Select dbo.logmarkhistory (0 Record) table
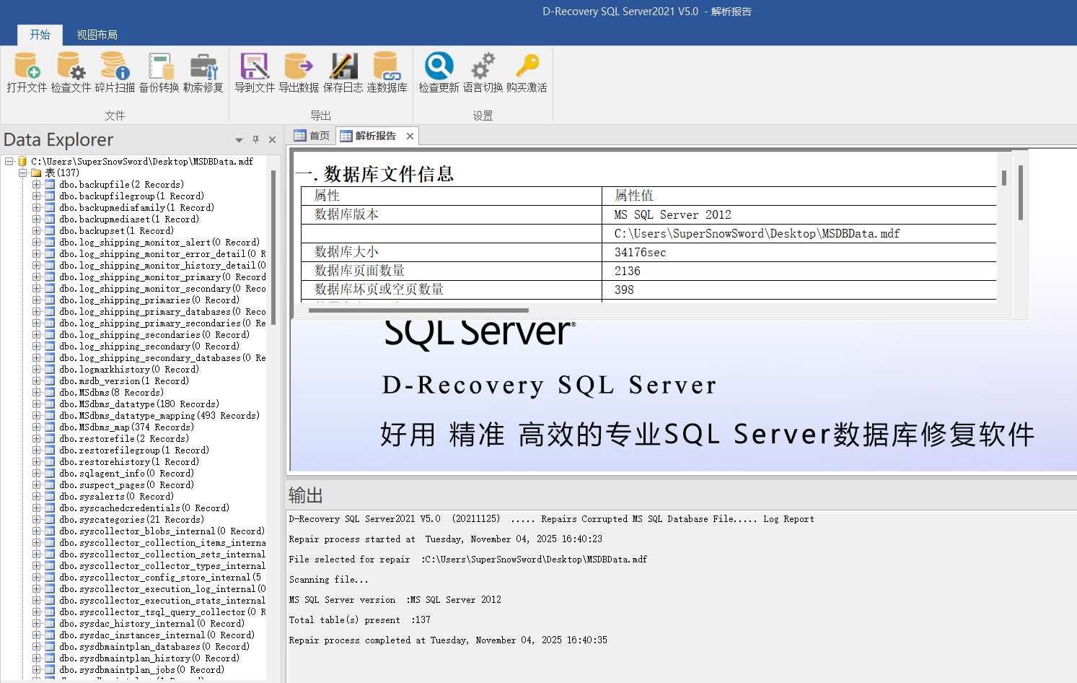1077x683 pixels. tap(129, 370)
